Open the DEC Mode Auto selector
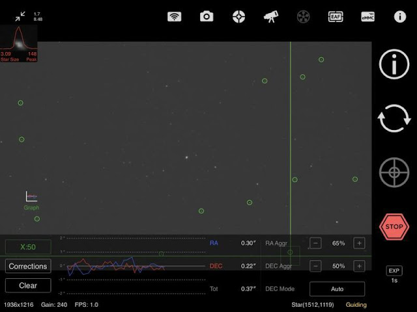417x312 pixels. (337, 289)
